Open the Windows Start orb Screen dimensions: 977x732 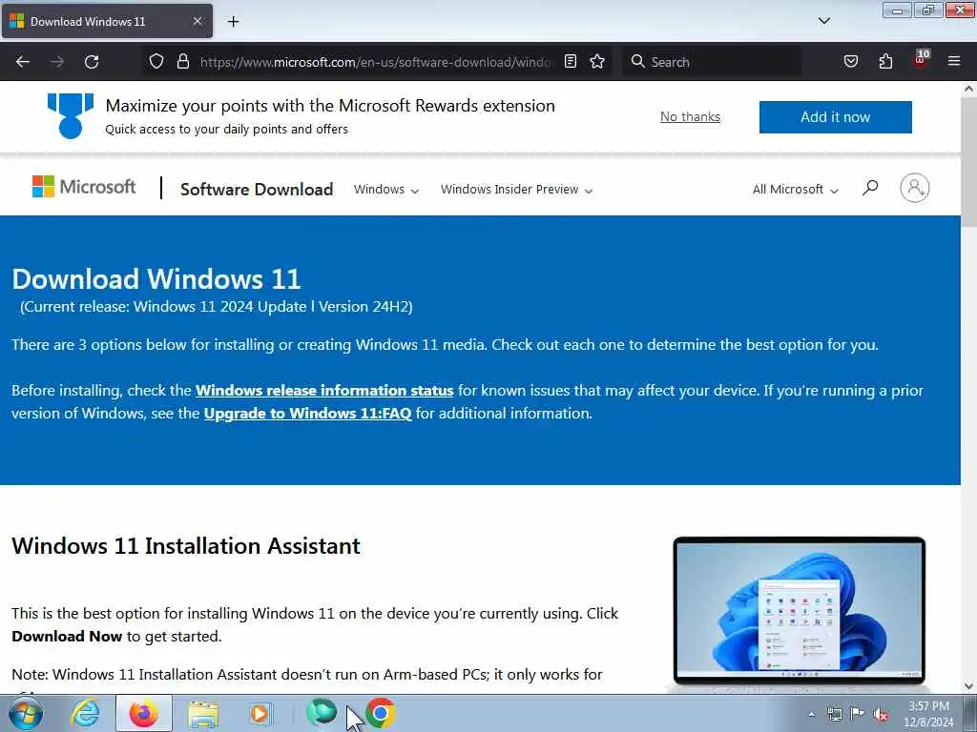click(x=26, y=713)
